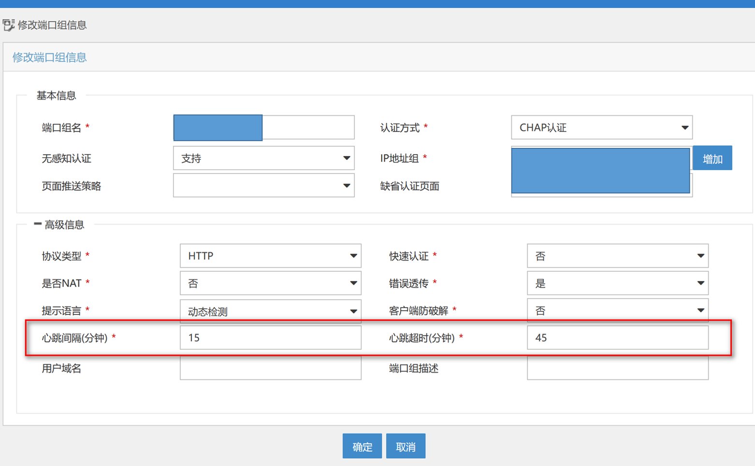Click the 无感知认证 label

[67, 159]
